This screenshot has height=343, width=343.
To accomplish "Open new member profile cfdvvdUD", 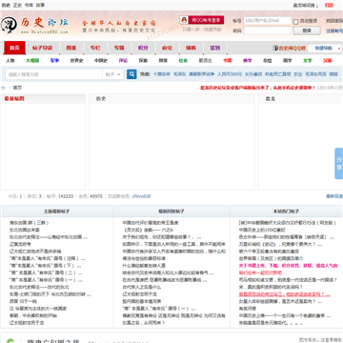I will 141,196.
